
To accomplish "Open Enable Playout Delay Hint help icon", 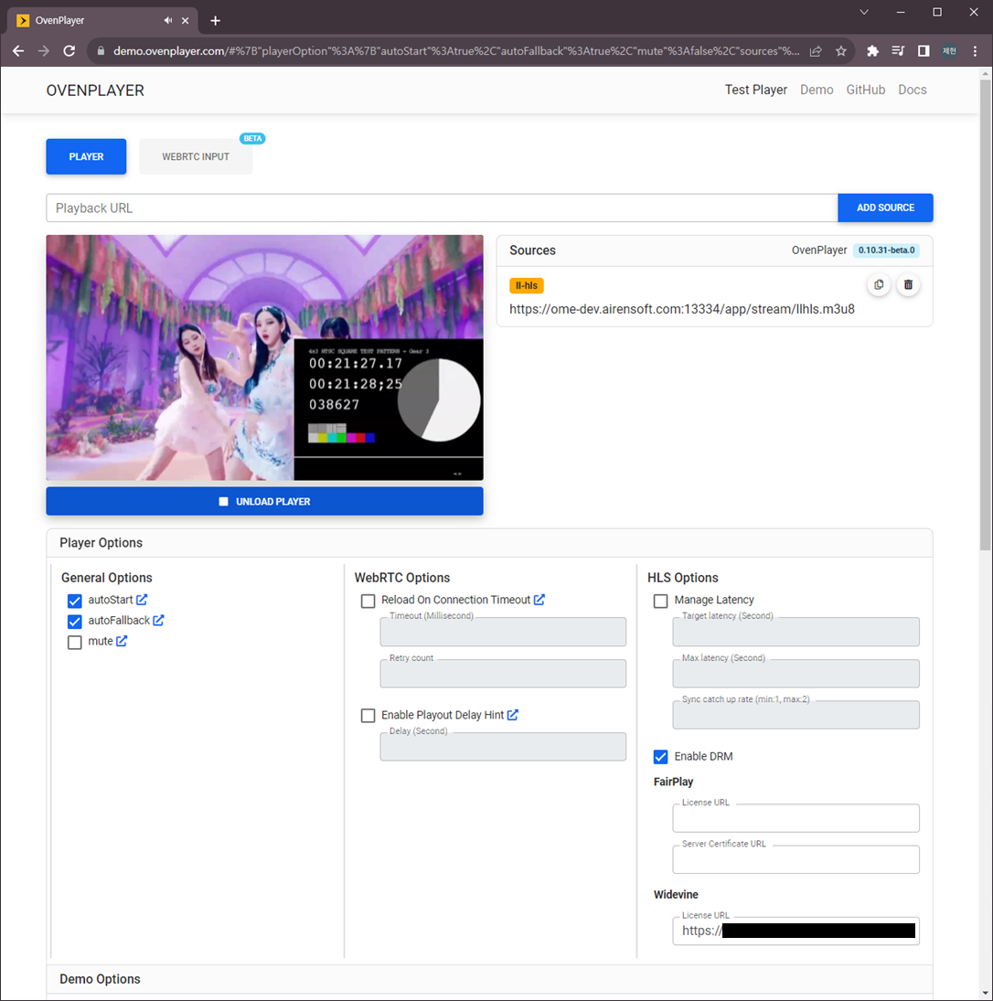I will click(512, 714).
